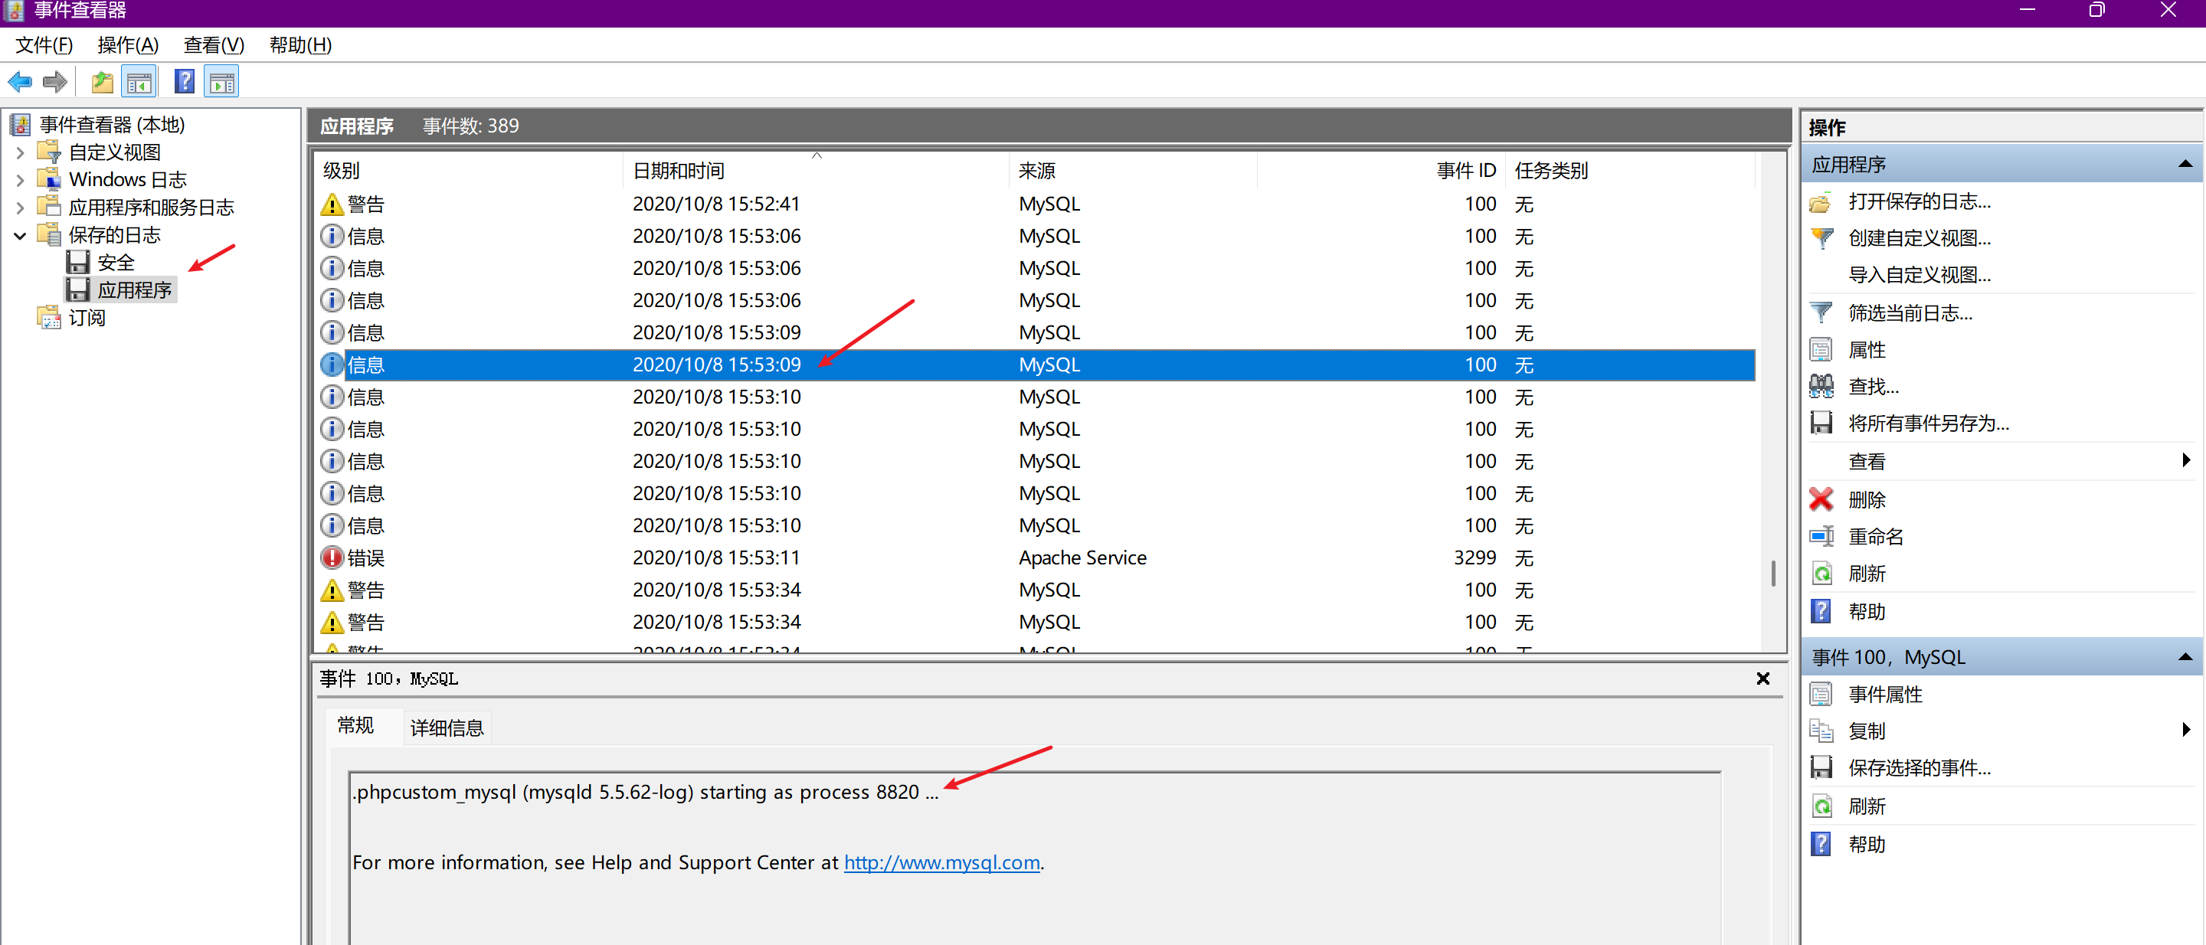Click the blue help question mark toolbar icon
The width and height of the screenshot is (2206, 945).
(184, 82)
